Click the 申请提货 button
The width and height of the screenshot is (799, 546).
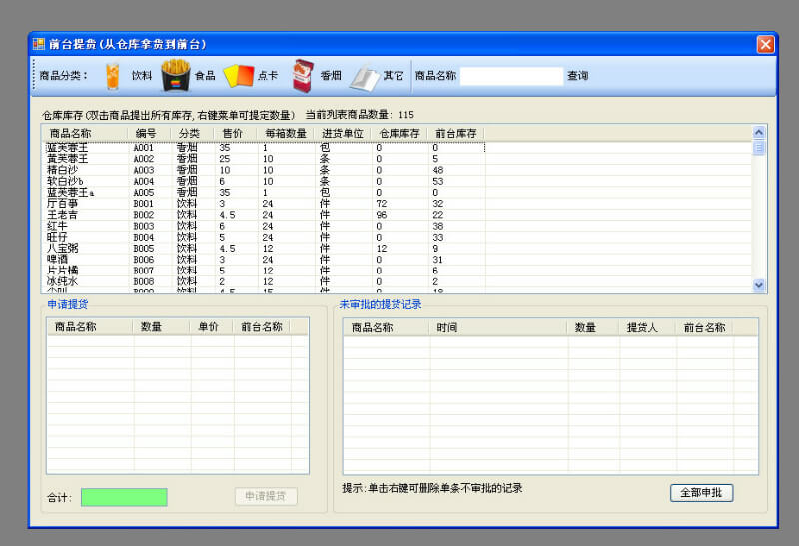tap(266, 496)
